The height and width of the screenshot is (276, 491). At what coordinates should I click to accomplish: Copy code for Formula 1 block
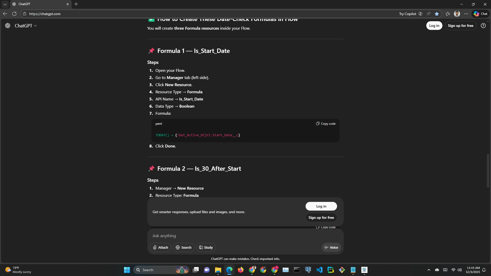(326, 123)
